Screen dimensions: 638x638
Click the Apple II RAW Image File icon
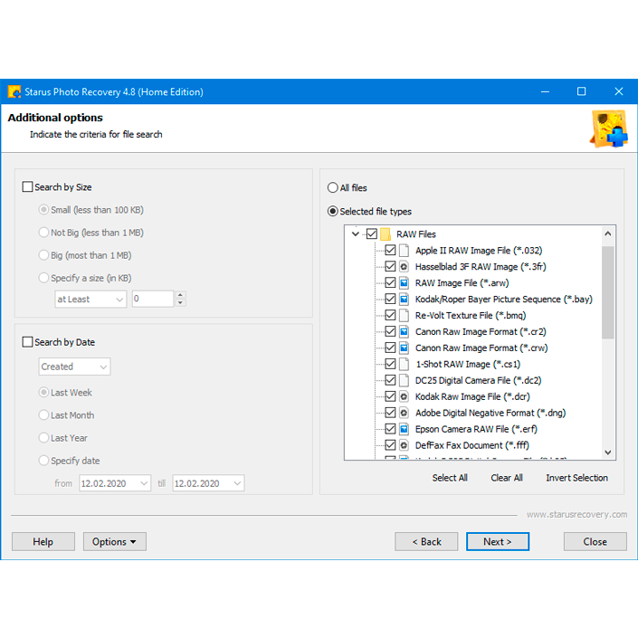404,251
